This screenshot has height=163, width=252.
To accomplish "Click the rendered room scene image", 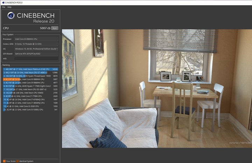I will click(157, 88).
